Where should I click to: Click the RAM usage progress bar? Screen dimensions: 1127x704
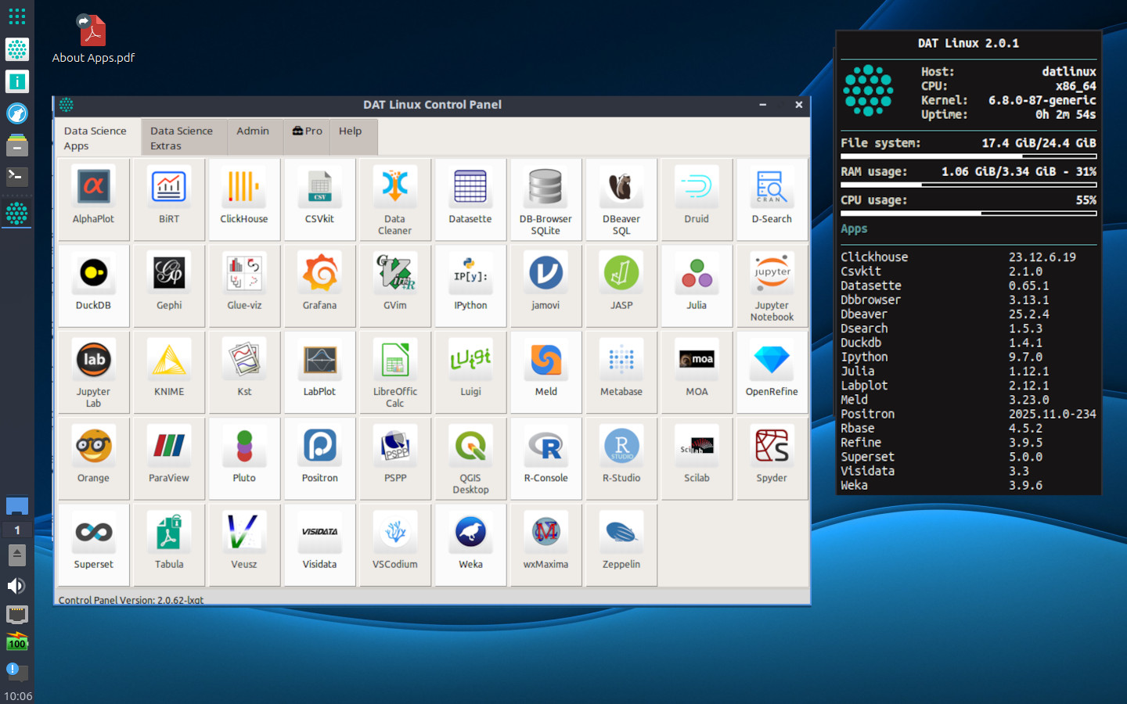tap(968, 184)
